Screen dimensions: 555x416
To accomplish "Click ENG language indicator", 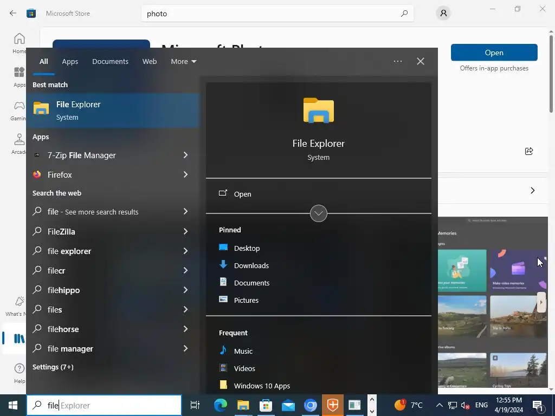I will [x=481, y=405].
